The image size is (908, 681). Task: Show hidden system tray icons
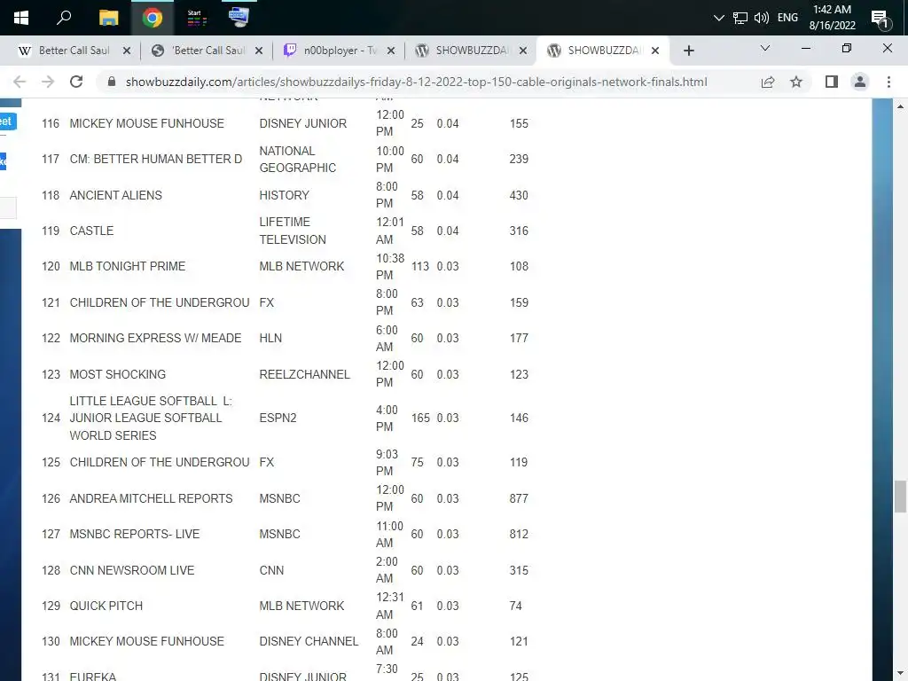(x=718, y=18)
